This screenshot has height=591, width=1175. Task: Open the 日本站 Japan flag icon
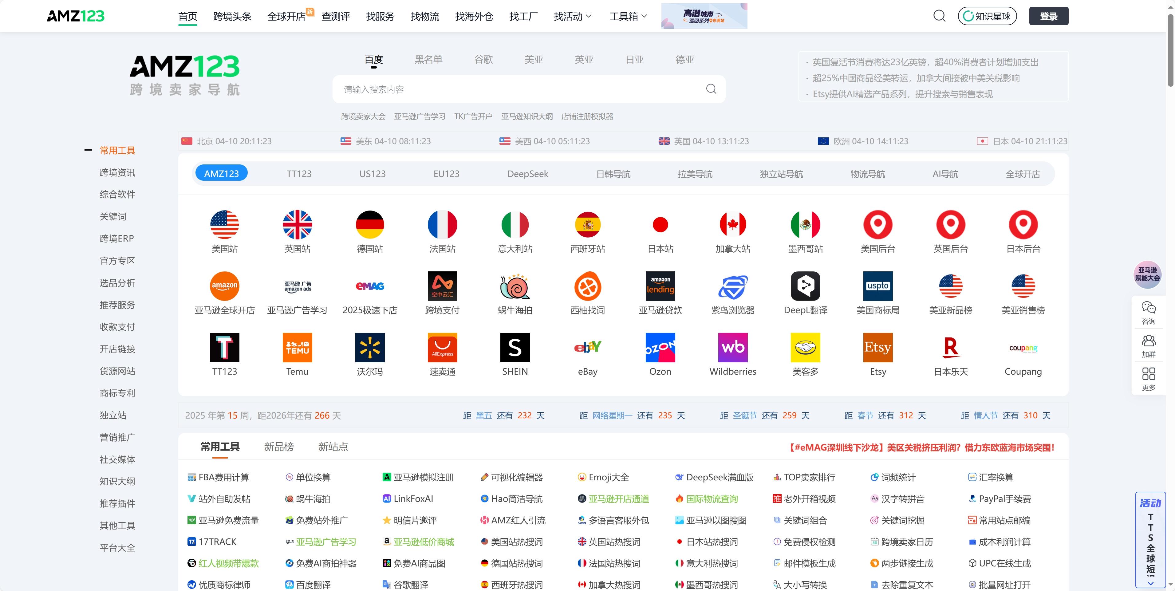660,224
